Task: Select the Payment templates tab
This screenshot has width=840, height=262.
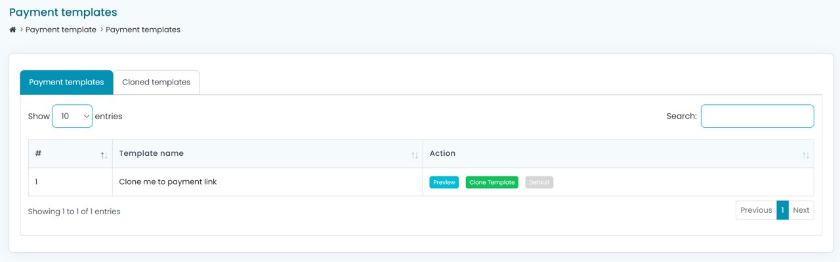Action: 66,83
